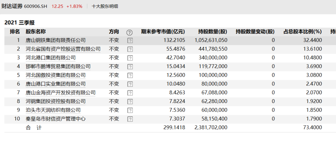Click question icon for 邯郸市鹏博贸易集团有限公司
The height and width of the screenshot is (142, 336).
click(130, 67)
